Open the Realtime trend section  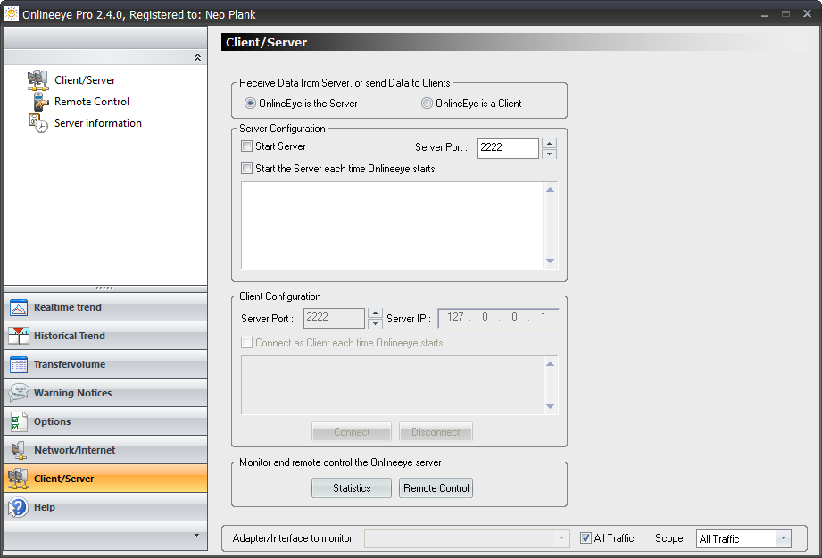coord(105,307)
